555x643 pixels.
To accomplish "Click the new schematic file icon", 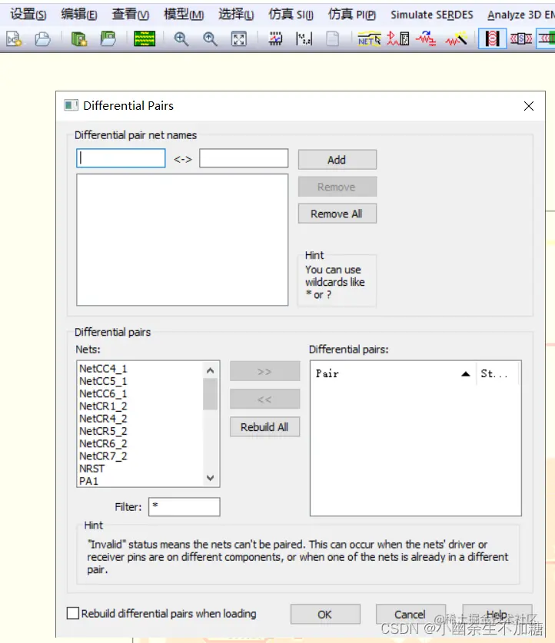I will pos(14,39).
